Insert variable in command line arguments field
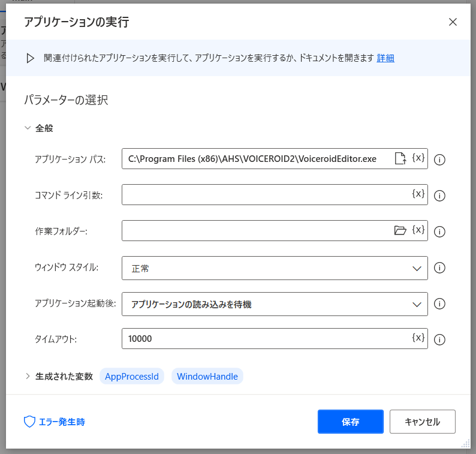The image size is (476, 454). (x=418, y=194)
